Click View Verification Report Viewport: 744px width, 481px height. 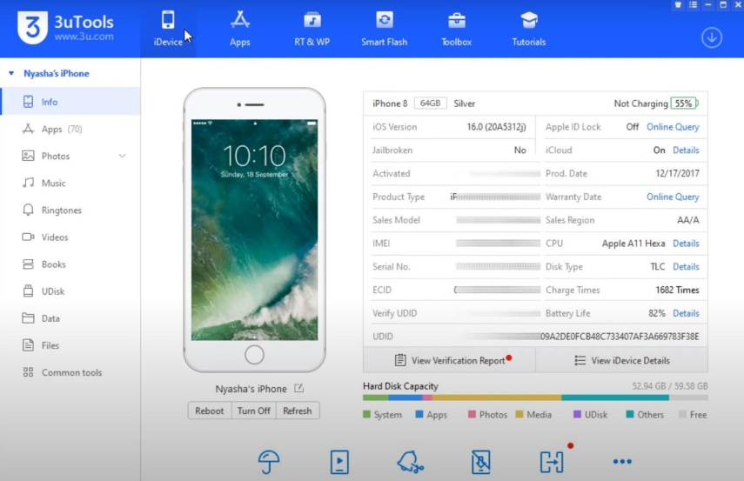(x=449, y=360)
